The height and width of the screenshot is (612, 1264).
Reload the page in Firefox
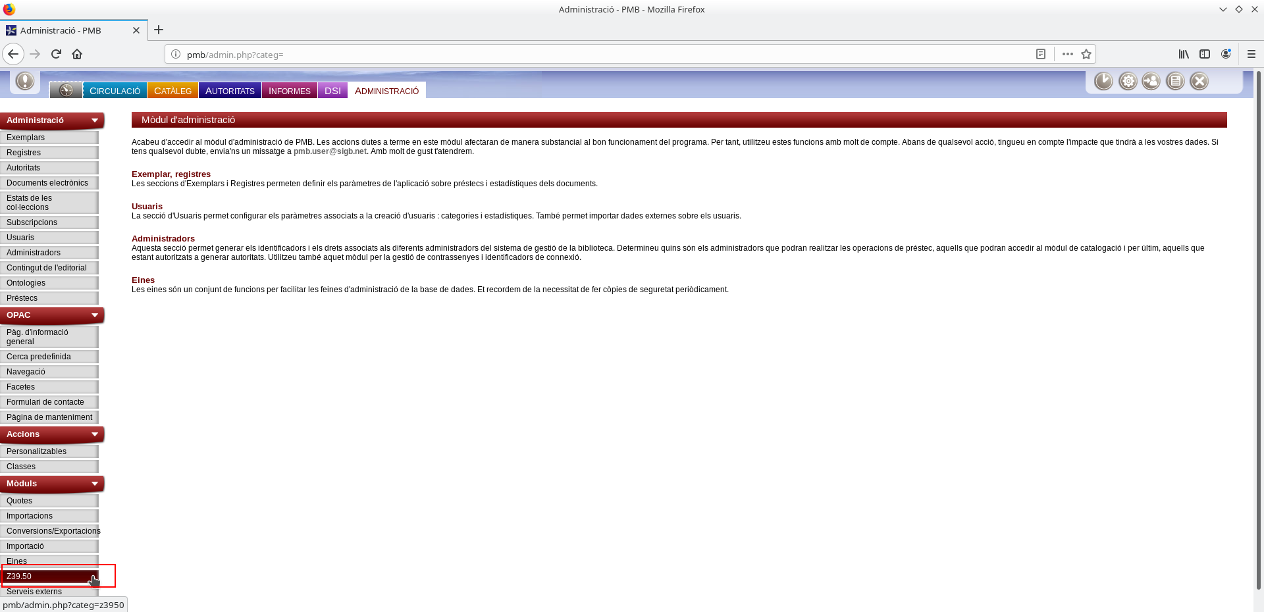click(56, 54)
